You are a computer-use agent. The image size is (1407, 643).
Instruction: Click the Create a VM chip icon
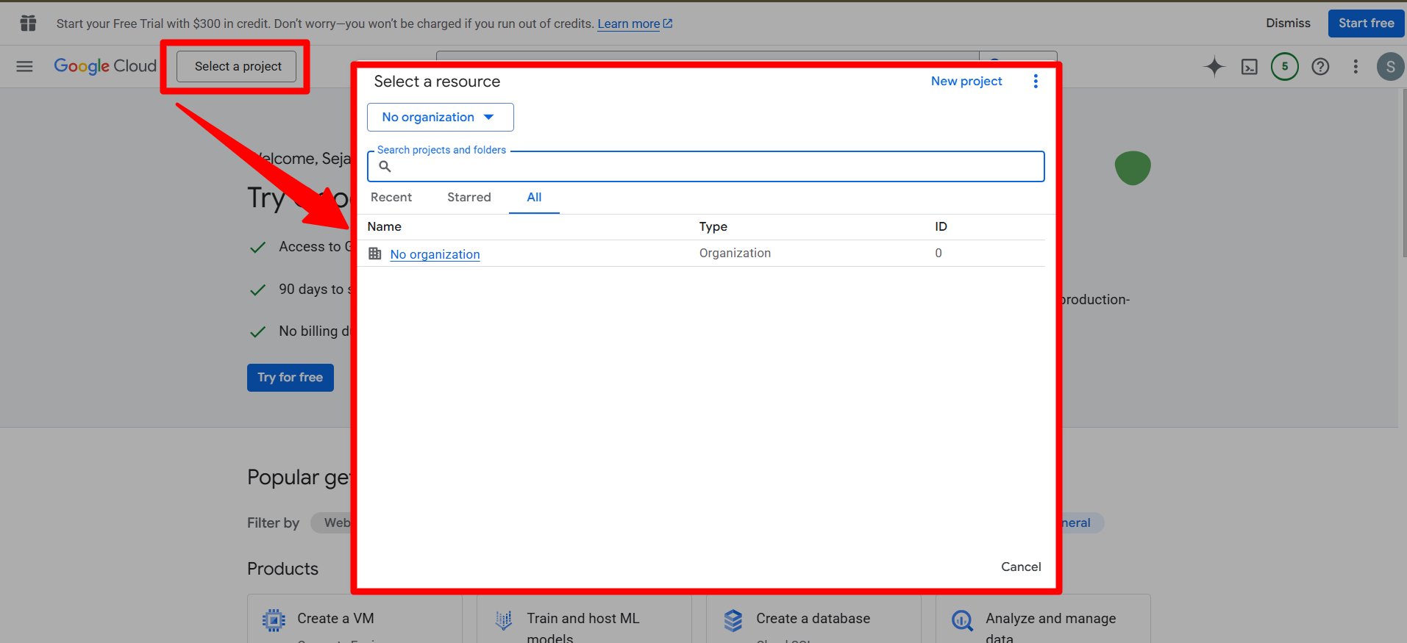274,620
